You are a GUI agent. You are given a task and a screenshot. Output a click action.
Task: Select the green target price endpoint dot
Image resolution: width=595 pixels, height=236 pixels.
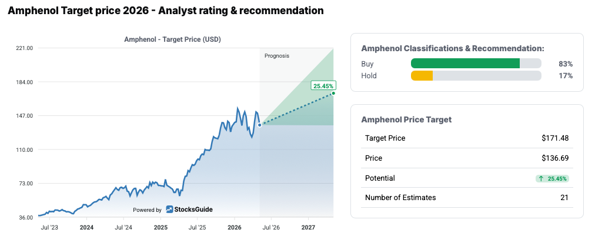[x=333, y=93]
